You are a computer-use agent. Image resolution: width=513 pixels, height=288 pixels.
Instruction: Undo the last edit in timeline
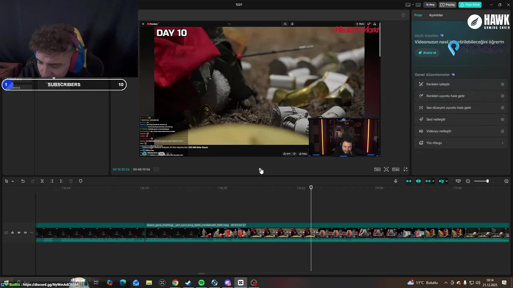point(23,181)
